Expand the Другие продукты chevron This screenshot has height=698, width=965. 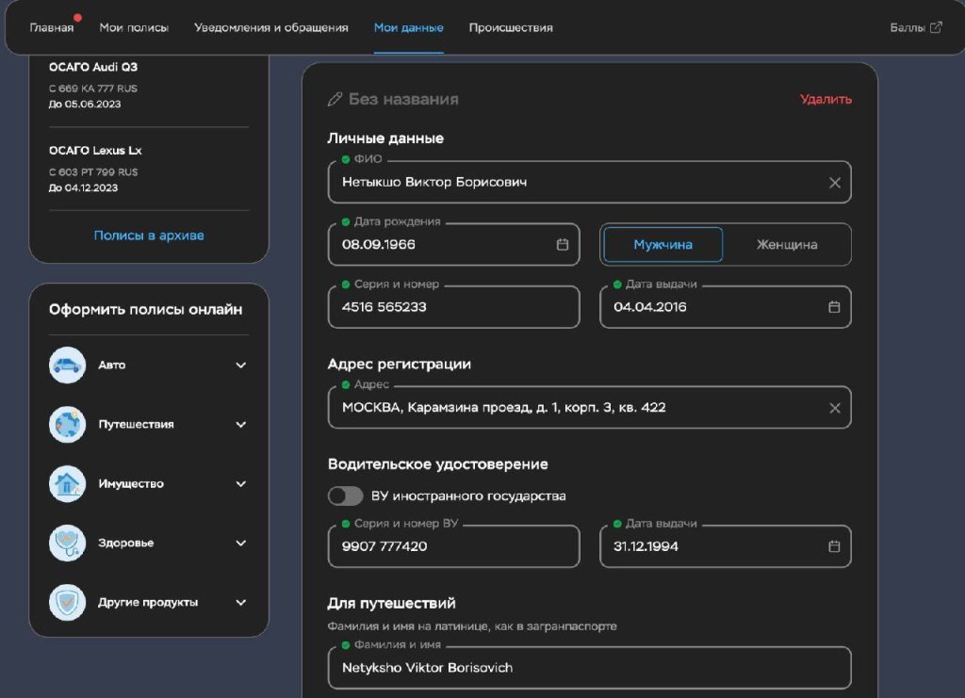tap(240, 603)
